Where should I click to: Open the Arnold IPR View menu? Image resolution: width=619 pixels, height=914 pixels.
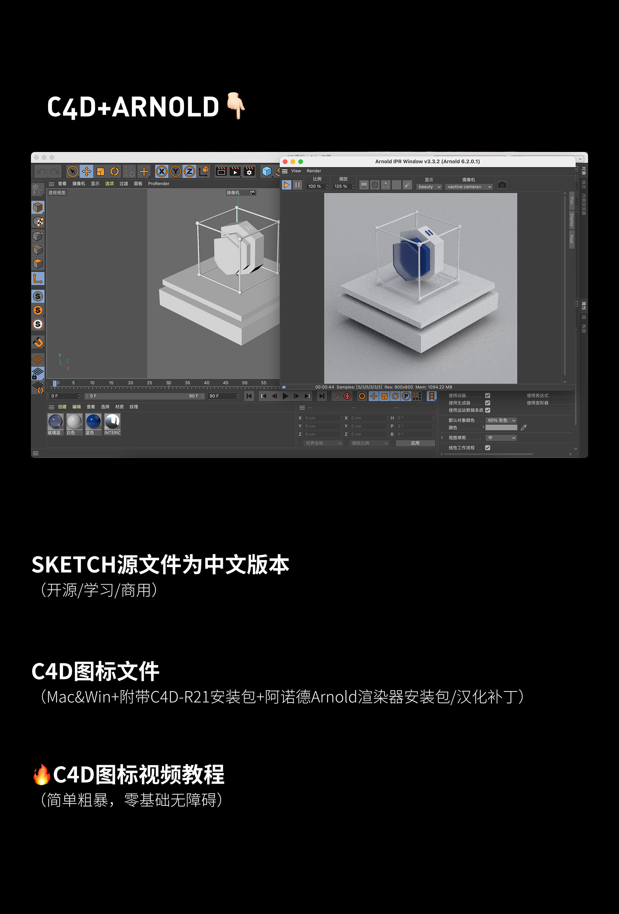click(296, 171)
